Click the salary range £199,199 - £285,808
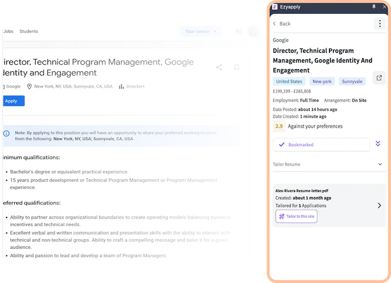This screenshot has width=391, height=283. (x=292, y=91)
